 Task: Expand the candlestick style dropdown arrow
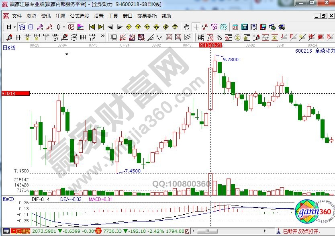pyautogui.click(x=64, y=27)
